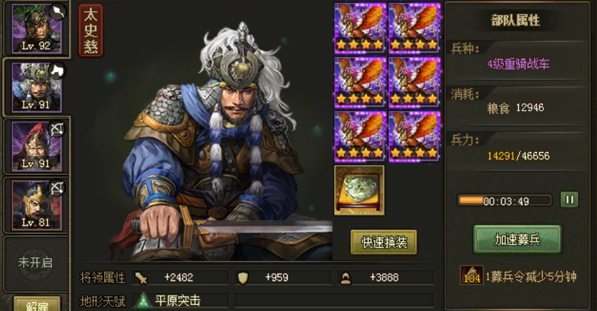Select the Lv. 92 general portrait
Screen dimensions: 597x311
[x=37, y=29]
